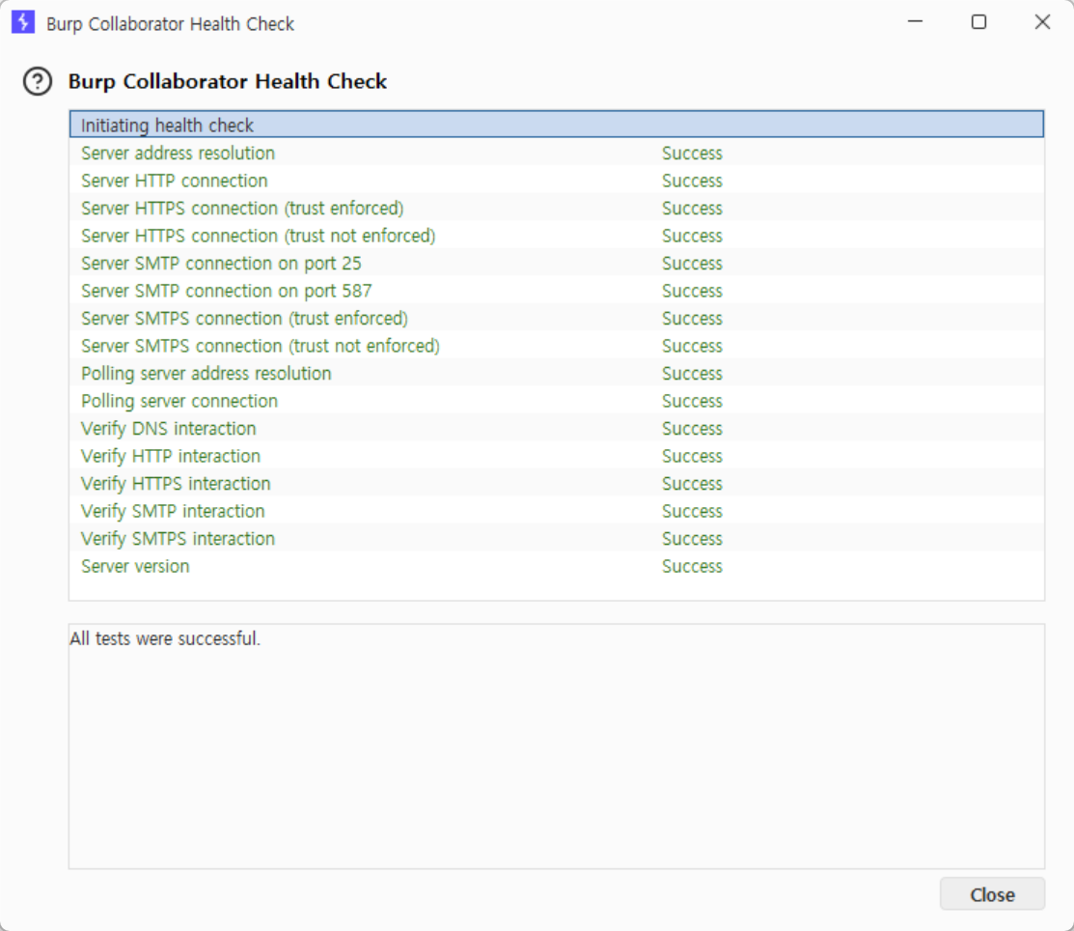Select 'Server HTTPS connection (trust enforced)' row
Viewport: 1074px width, 931px height.
(557, 208)
